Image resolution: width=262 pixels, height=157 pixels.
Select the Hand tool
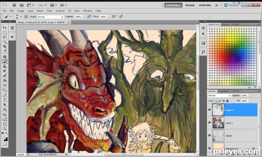(x=5, y=124)
